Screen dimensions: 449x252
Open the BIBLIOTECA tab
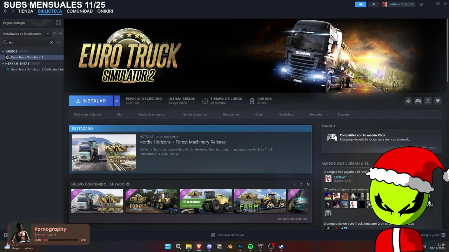pos(50,11)
